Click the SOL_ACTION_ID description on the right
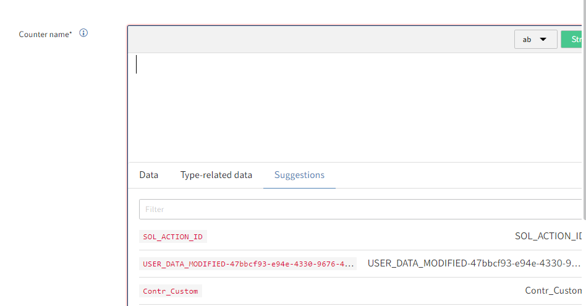586x306 pixels. (548, 236)
